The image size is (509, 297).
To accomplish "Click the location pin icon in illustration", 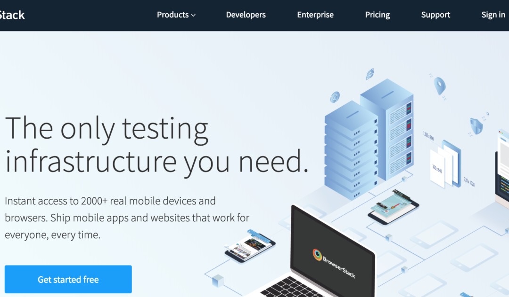I will (440, 86).
